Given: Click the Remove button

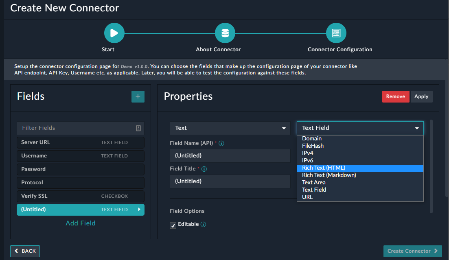Looking at the screenshot, I should point(395,96).
